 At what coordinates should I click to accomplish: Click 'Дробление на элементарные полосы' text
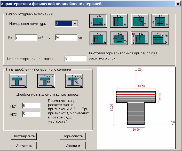(x=48, y=95)
